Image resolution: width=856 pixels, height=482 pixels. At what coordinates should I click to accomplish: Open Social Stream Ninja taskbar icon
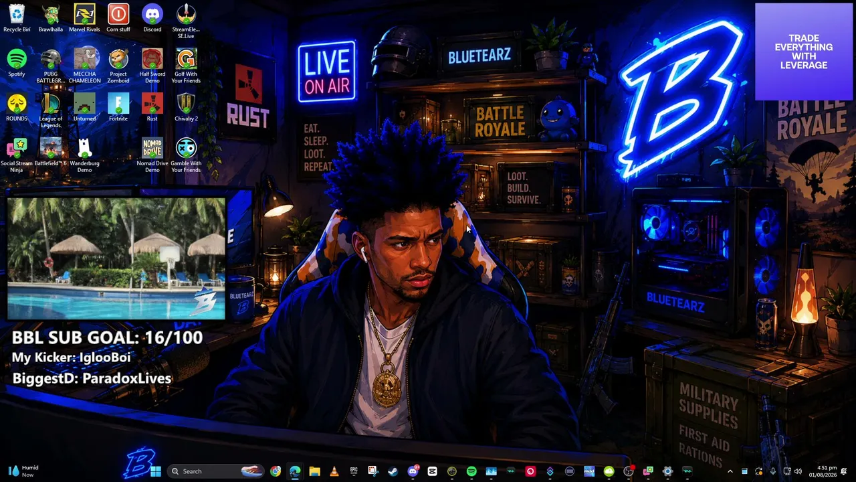pos(648,471)
